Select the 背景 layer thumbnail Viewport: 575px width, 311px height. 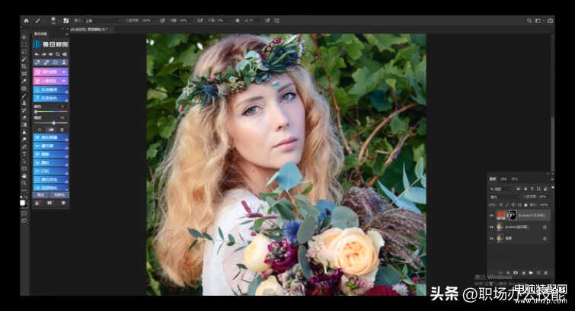coord(500,239)
